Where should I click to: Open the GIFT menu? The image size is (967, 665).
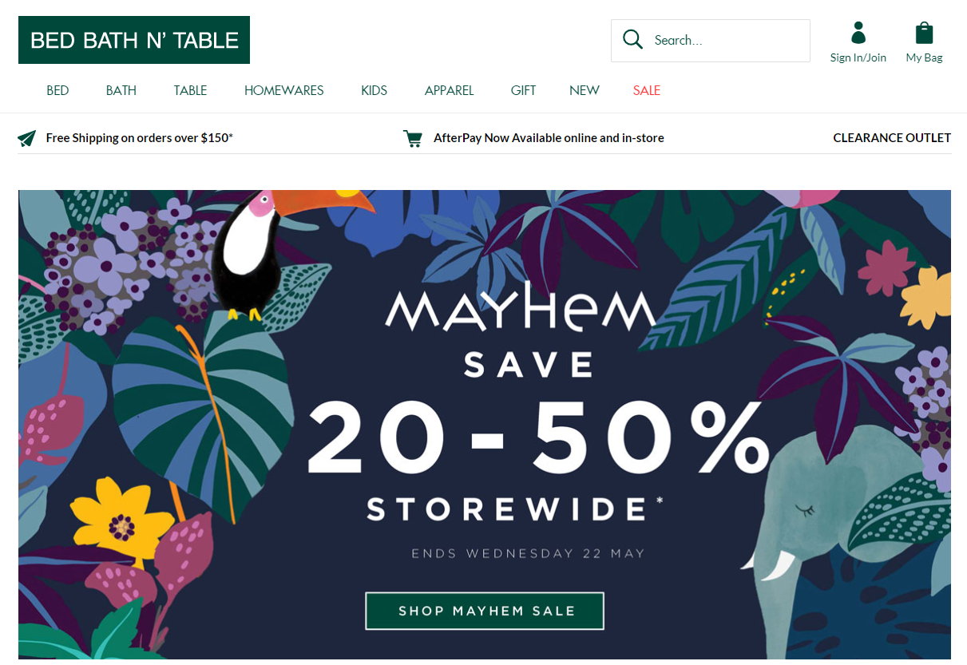coord(523,90)
